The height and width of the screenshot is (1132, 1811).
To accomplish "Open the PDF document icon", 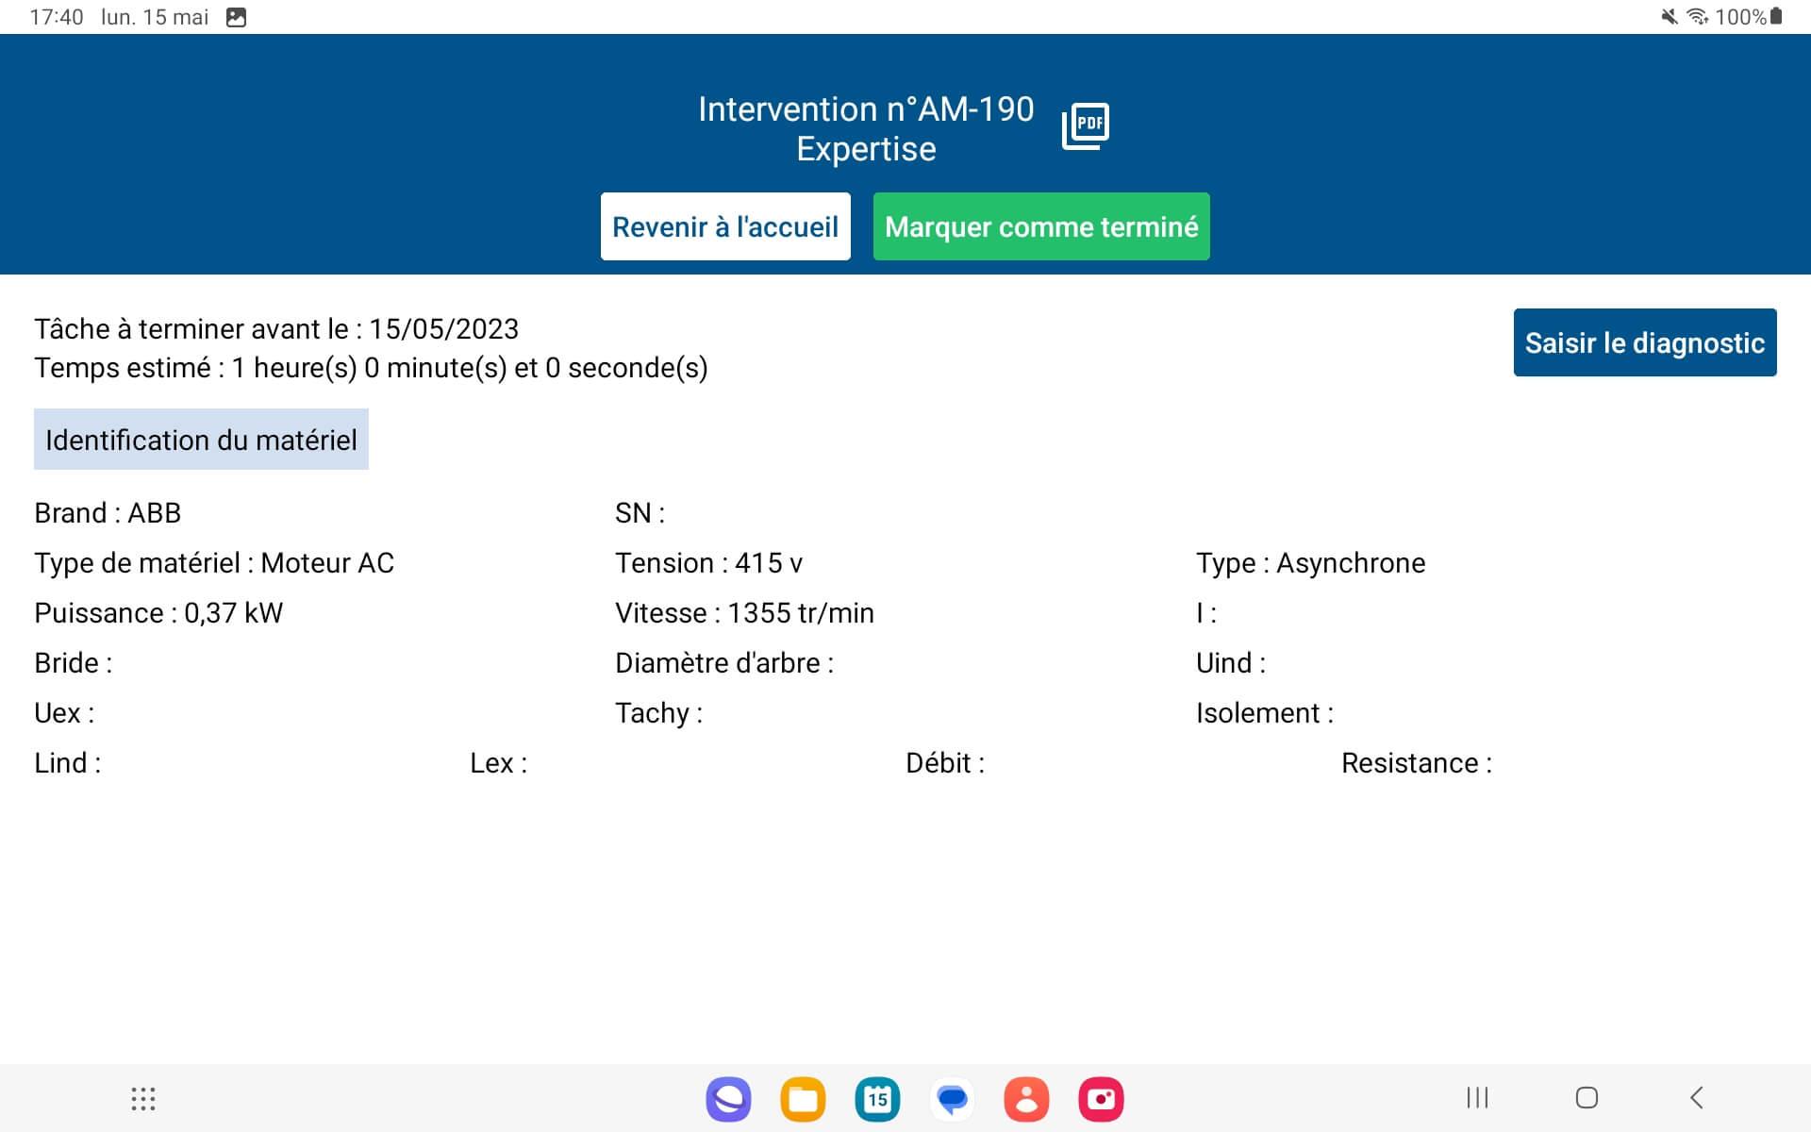I will (x=1086, y=126).
